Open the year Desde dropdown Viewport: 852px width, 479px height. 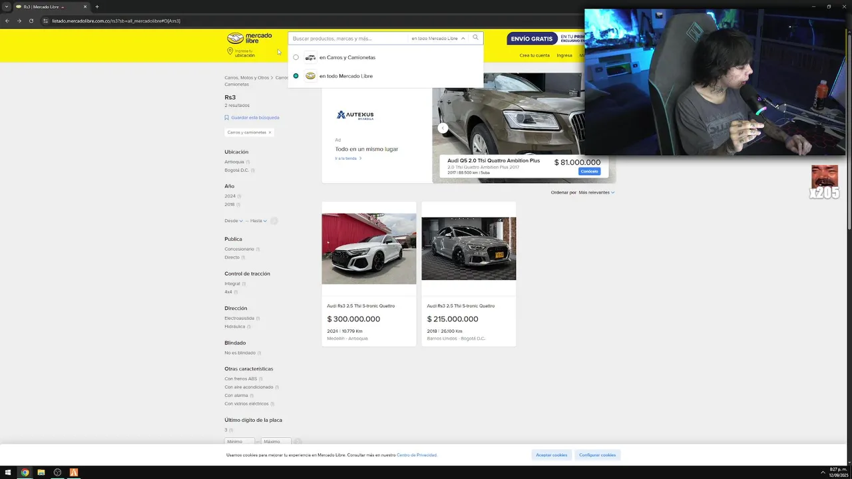234,221
